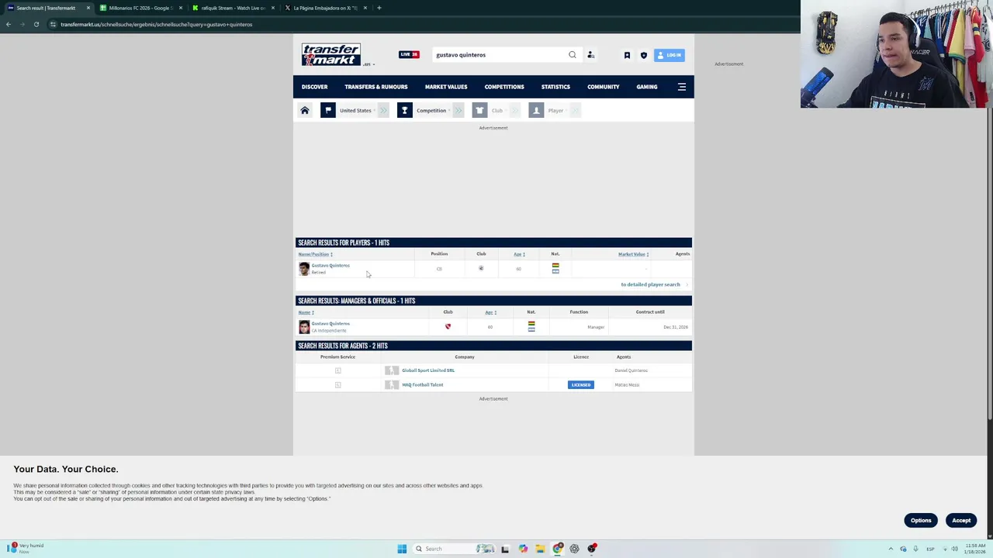Sort managers by Name

(306, 312)
